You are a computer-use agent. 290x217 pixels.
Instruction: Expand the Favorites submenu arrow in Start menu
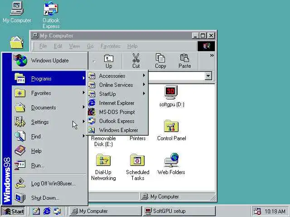coord(83,93)
